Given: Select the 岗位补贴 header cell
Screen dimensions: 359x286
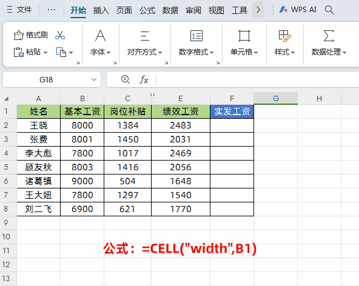Looking at the screenshot, I should pos(128,111).
